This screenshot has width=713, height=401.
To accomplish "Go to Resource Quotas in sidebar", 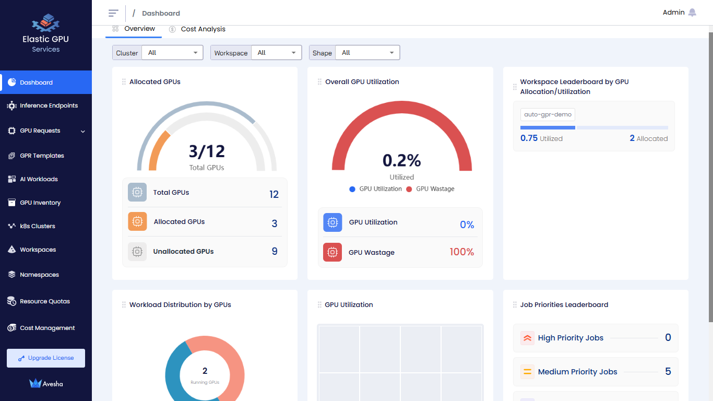I will click(x=46, y=301).
